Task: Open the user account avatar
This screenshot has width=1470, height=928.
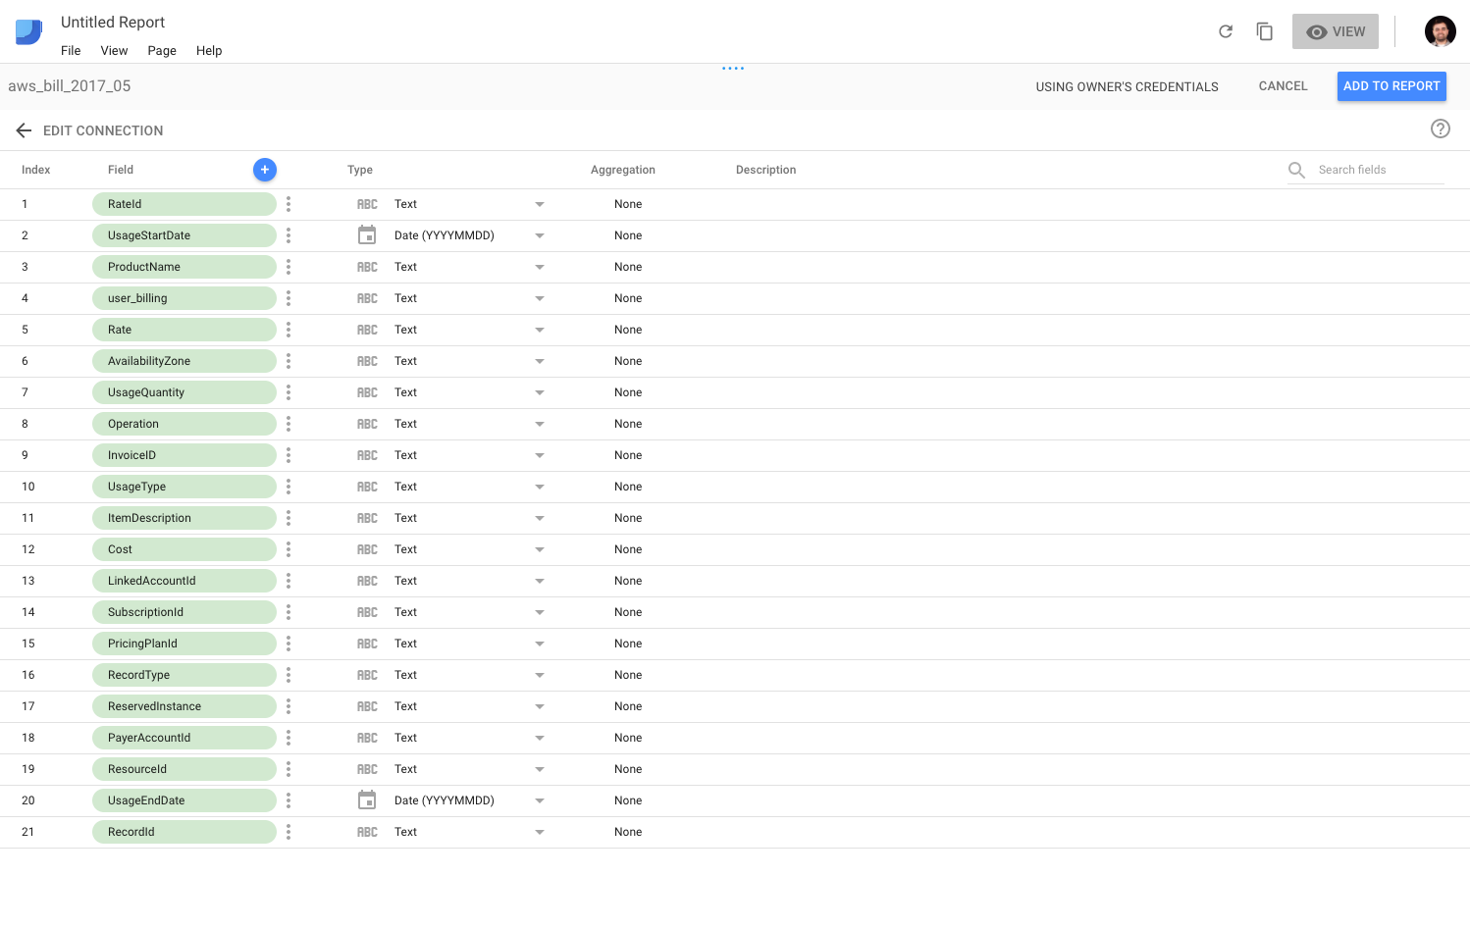Action: [x=1441, y=31]
